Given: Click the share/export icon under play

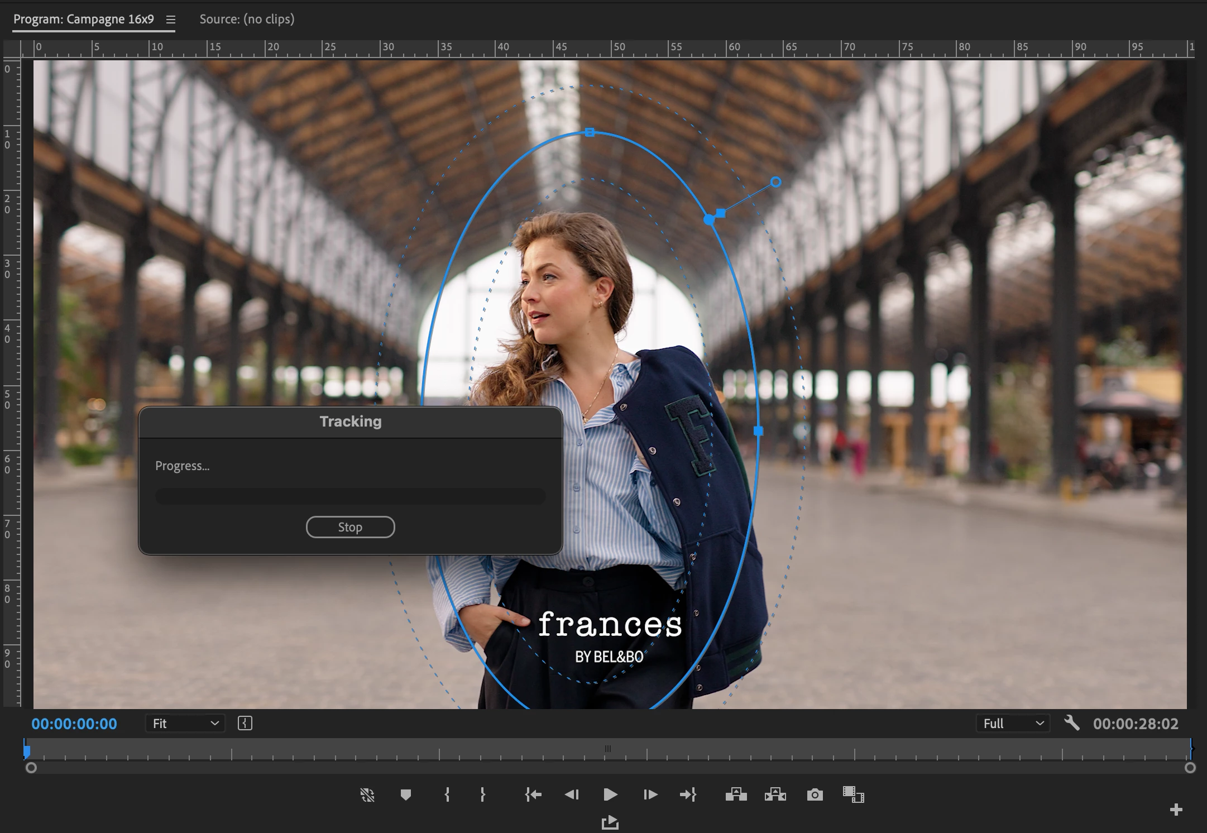Looking at the screenshot, I should [x=610, y=822].
